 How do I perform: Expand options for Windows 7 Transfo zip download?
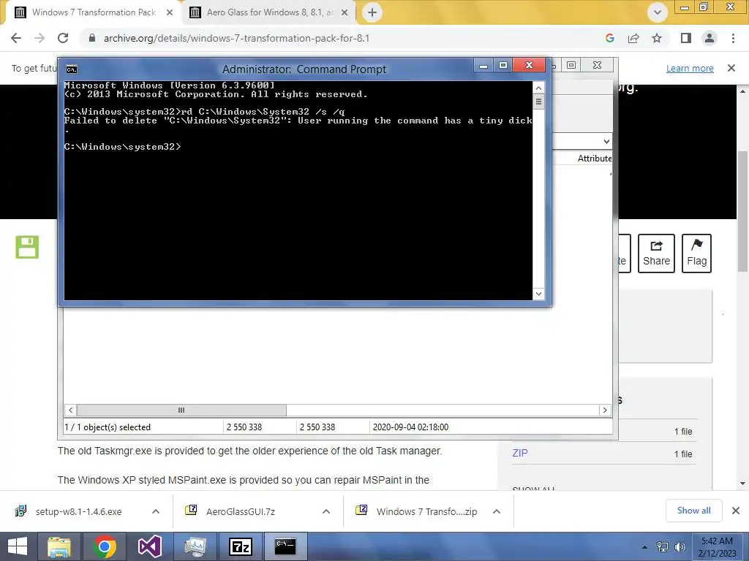[x=497, y=511]
